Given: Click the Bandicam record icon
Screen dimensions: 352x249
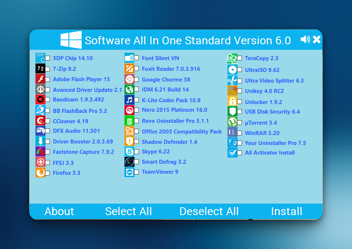Looking at the screenshot, I should 40,99.
